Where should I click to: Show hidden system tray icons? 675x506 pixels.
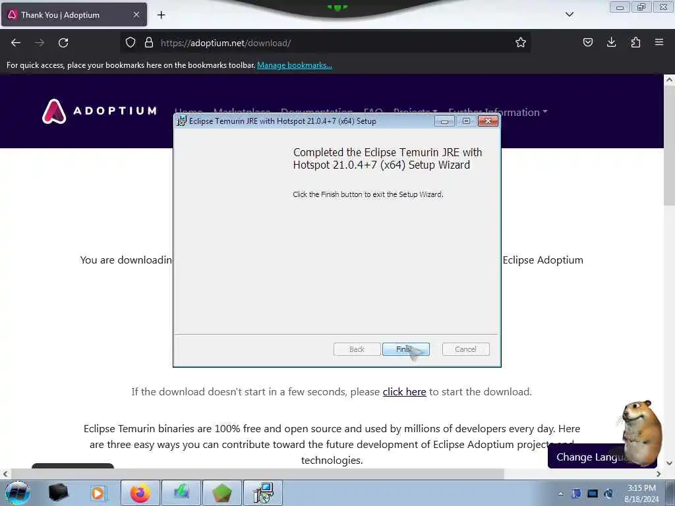(560, 493)
